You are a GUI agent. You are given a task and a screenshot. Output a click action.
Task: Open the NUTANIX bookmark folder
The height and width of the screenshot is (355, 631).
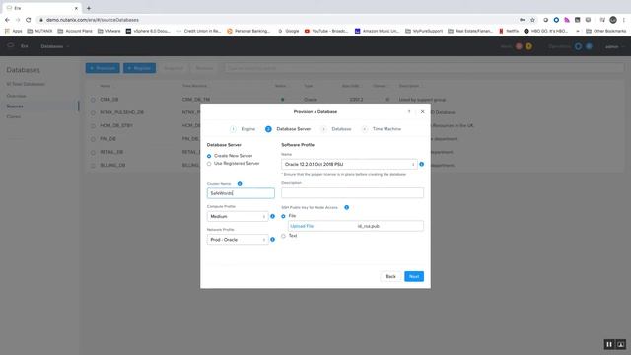39,31
